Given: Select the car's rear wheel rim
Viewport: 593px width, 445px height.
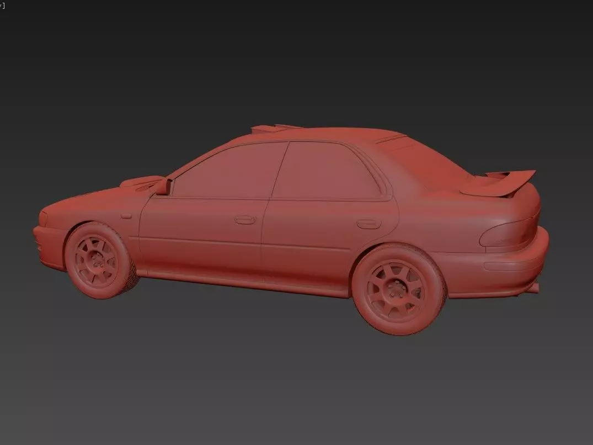Looking at the screenshot, I should pyautogui.click(x=396, y=290).
